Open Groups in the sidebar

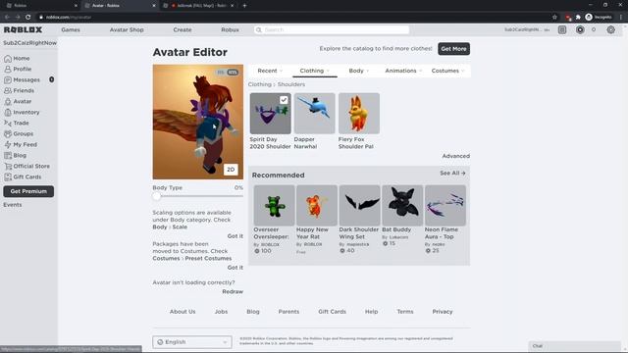[19, 134]
